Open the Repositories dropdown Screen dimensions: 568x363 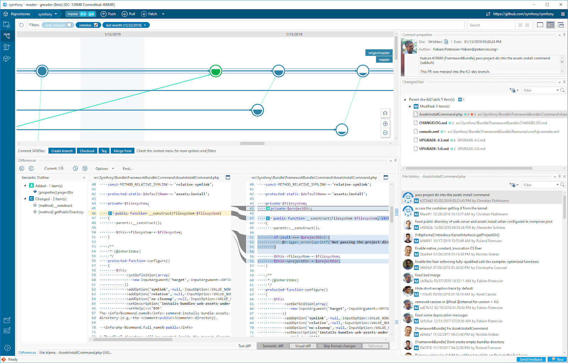click(17, 14)
